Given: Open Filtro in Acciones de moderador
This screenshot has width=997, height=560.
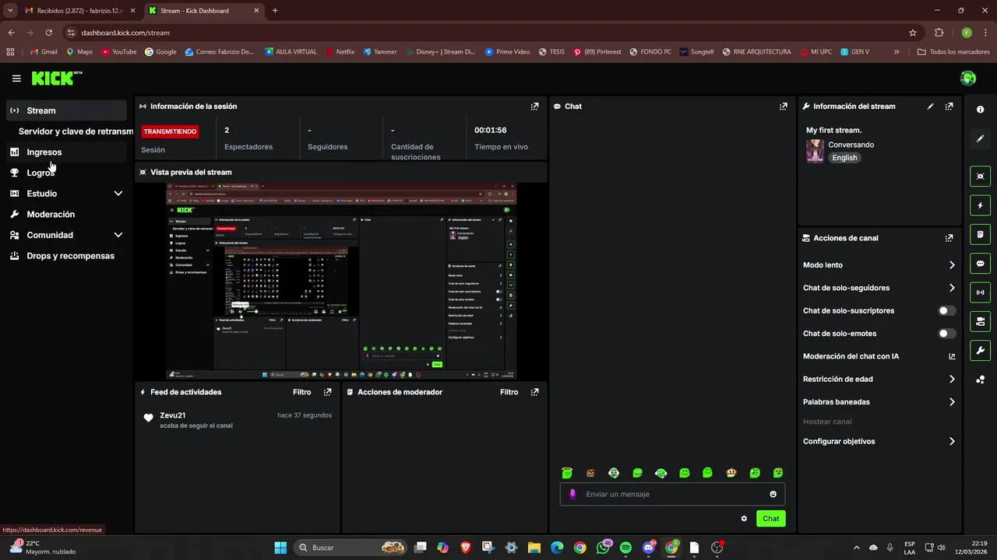Looking at the screenshot, I should pyautogui.click(x=509, y=392).
